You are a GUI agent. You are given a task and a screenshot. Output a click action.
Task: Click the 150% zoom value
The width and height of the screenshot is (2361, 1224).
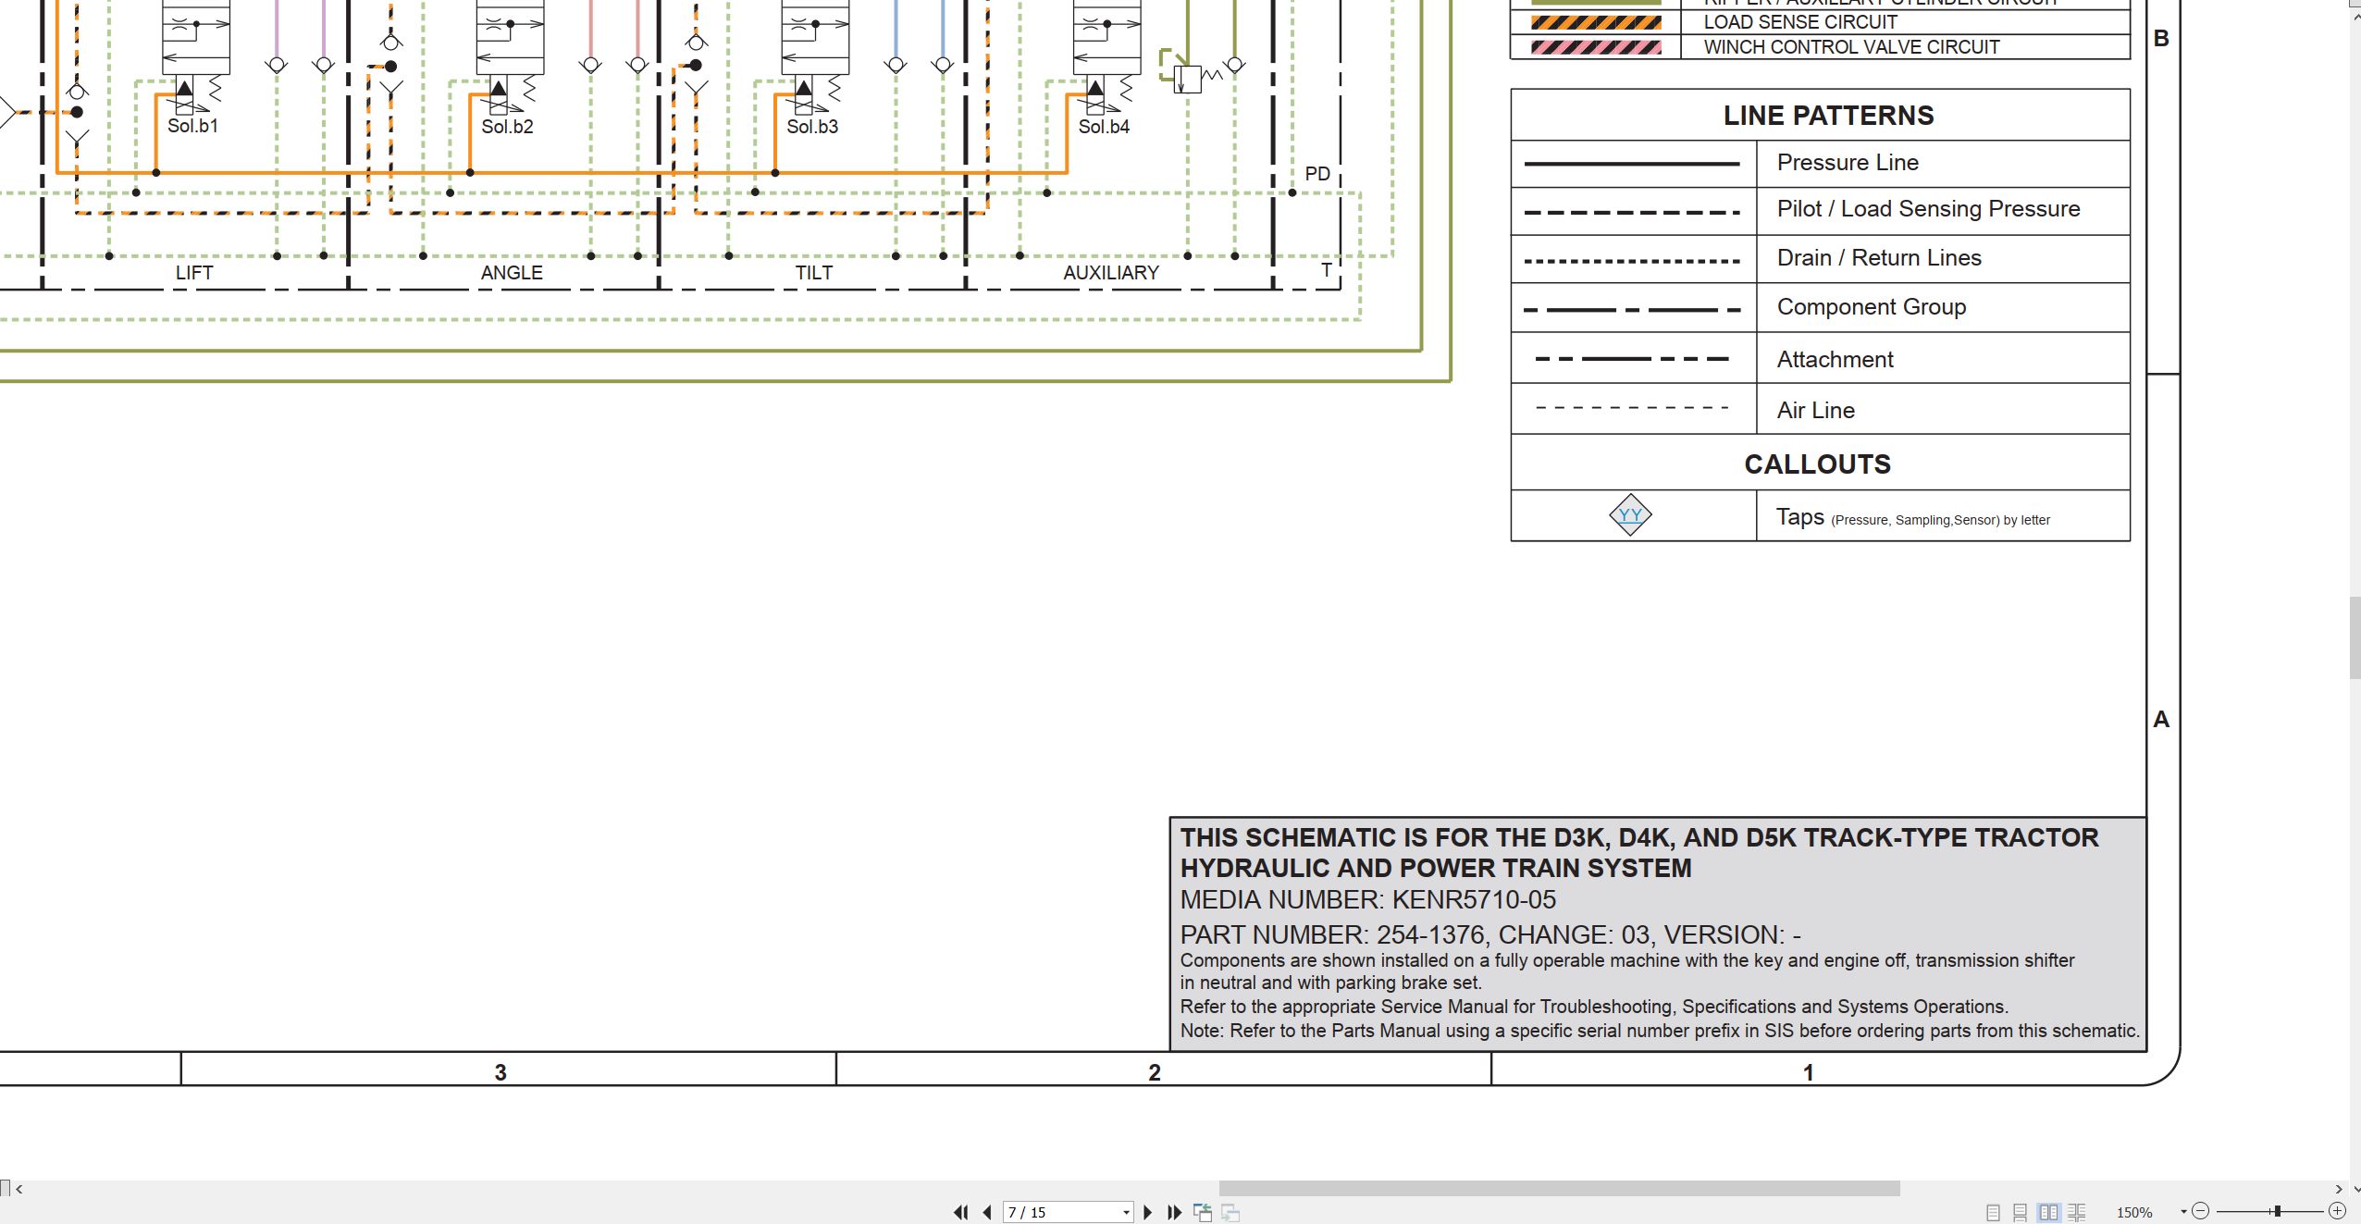2134,1212
